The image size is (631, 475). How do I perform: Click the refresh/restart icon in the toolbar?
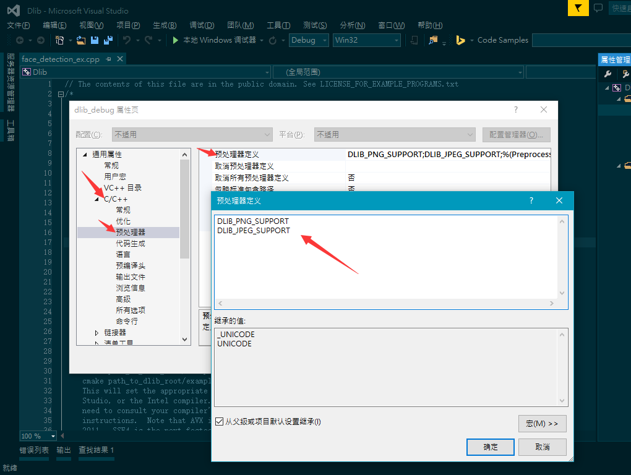[272, 40]
